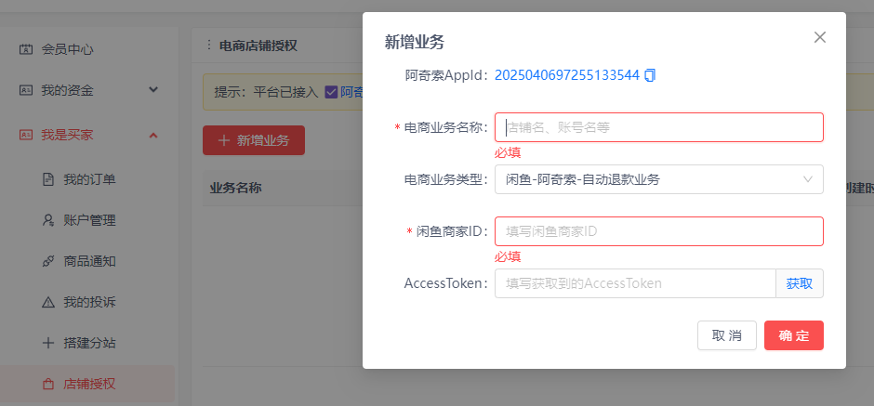Click the 电商业务类型 dropdown arrow
The height and width of the screenshot is (406, 874).
[808, 179]
